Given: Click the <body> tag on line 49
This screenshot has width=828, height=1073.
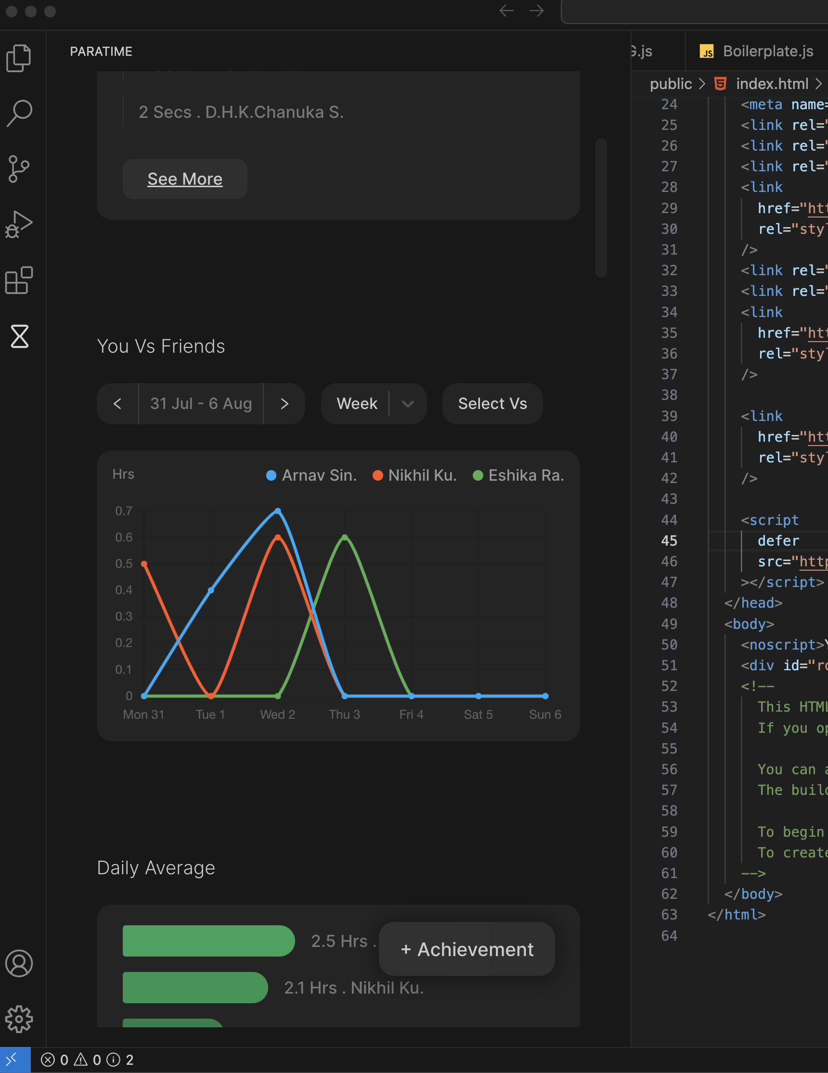Looking at the screenshot, I should (749, 624).
